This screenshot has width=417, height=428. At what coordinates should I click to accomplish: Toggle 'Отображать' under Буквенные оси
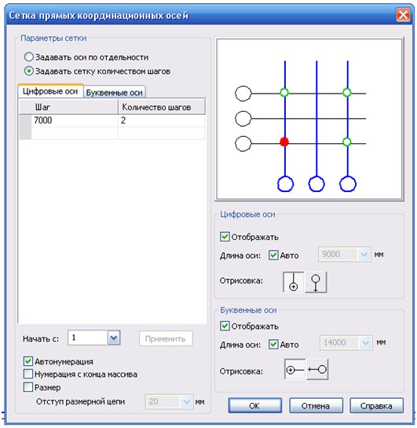click(x=225, y=326)
